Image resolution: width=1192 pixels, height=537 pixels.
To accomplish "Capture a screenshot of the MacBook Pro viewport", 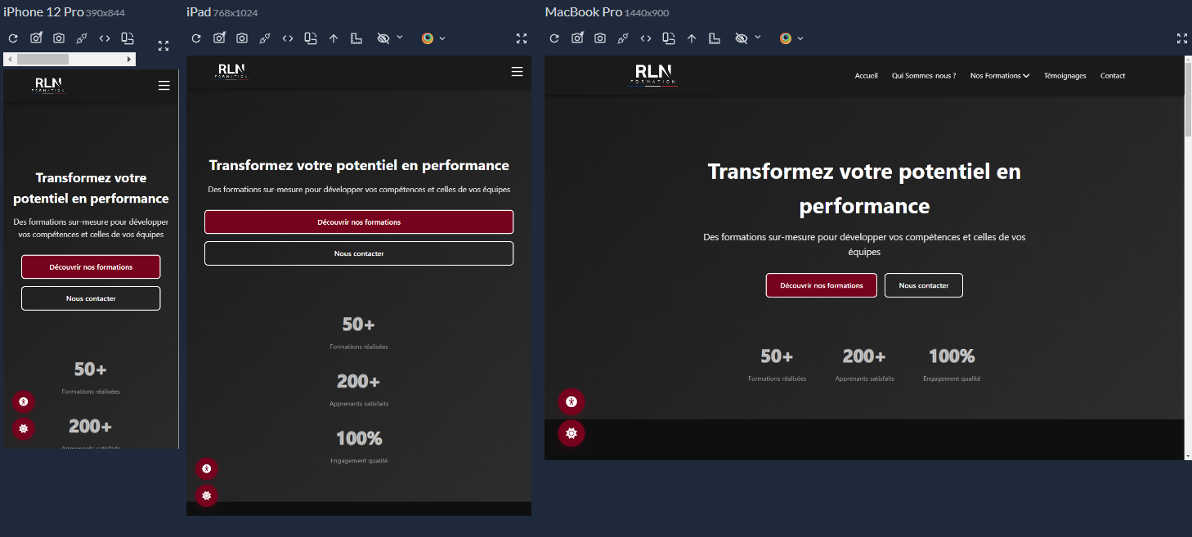I will (x=599, y=38).
